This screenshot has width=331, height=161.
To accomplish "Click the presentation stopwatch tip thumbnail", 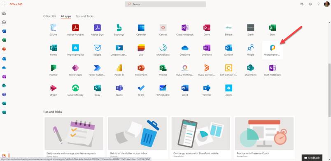I will click(264, 134).
